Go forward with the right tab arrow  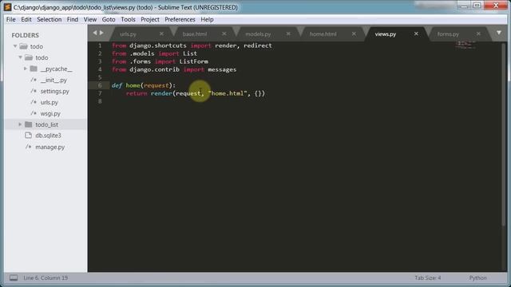[x=101, y=33]
